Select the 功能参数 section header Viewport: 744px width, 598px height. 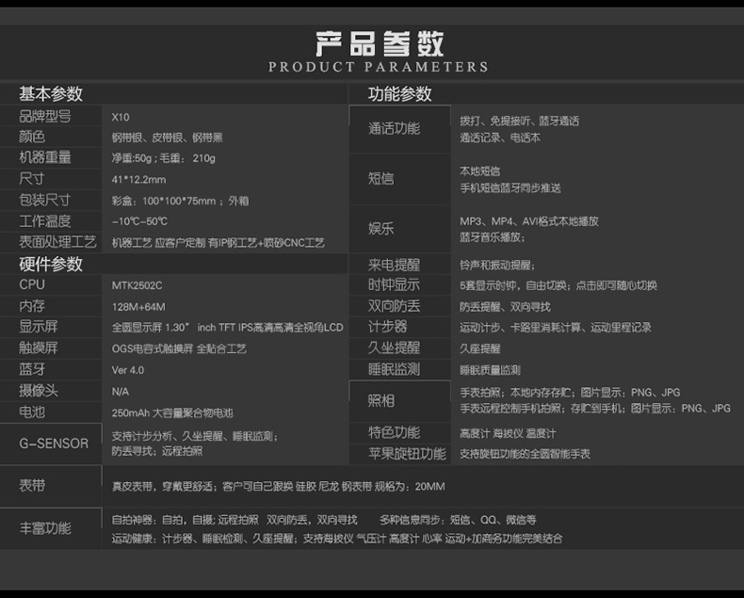pyautogui.click(x=400, y=94)
